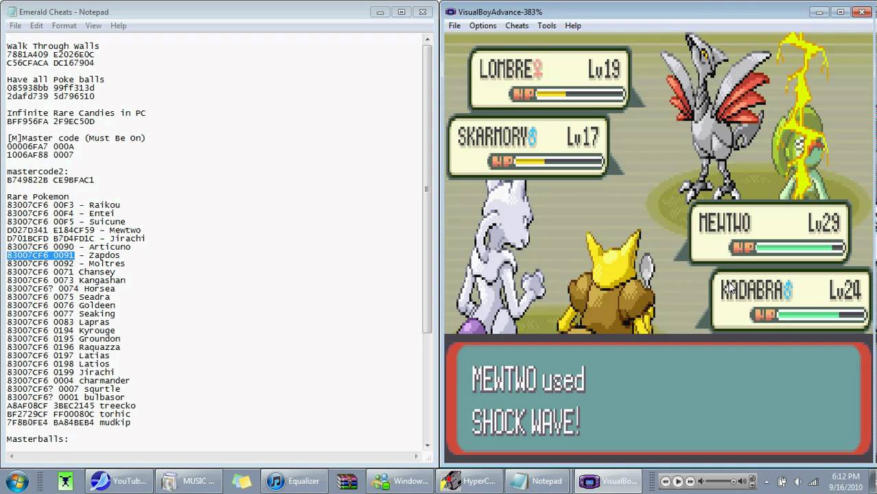Open the Notepad Format menu
Screen dimensions: 877x494
pos(65,25)
